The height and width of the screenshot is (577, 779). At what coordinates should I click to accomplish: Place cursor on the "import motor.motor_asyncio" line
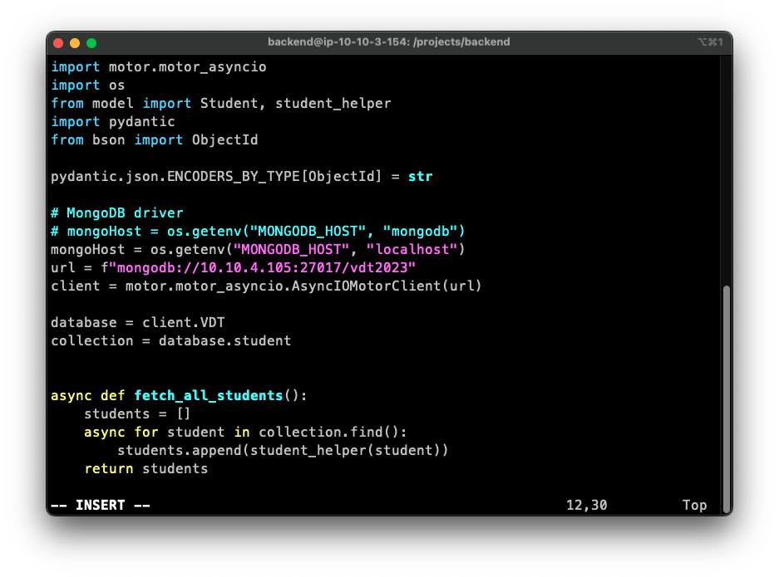[x=158, y=66]
